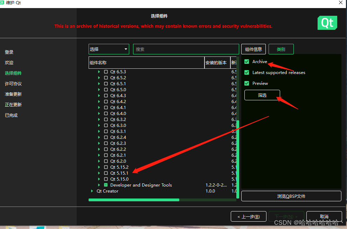
Task: Select 正在更新 step in sidebar
Action: (13, 105)
